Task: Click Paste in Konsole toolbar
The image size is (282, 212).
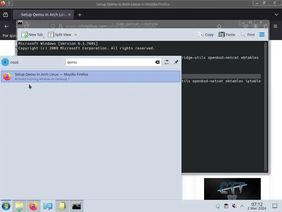Action: pyautogui.click(x=227, y=35)
